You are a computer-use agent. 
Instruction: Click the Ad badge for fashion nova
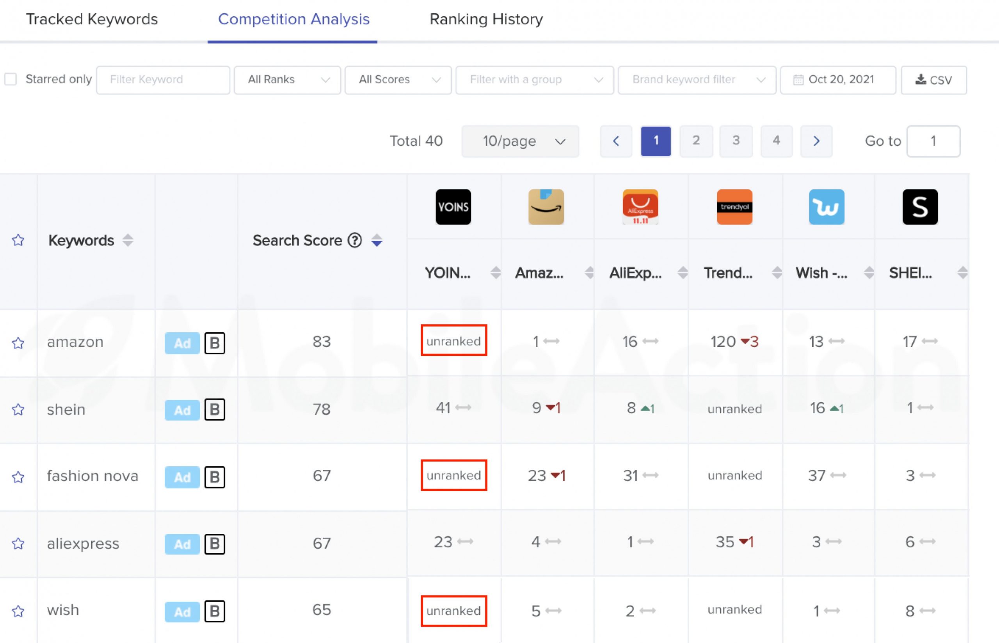(x=182, y=477)
